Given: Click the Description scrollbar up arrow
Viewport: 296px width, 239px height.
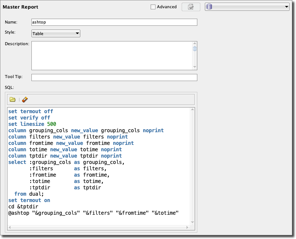Looking at the screenshot, I should pos(195,43).
